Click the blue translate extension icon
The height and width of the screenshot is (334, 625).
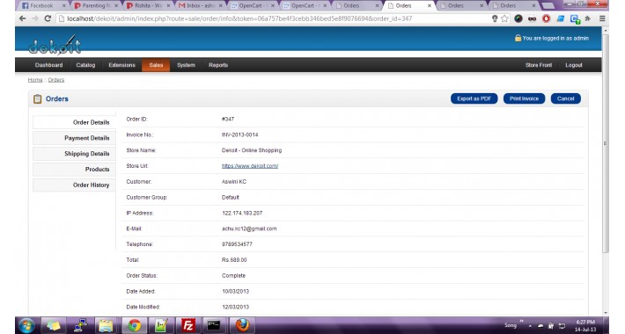(x=575, y=18)
